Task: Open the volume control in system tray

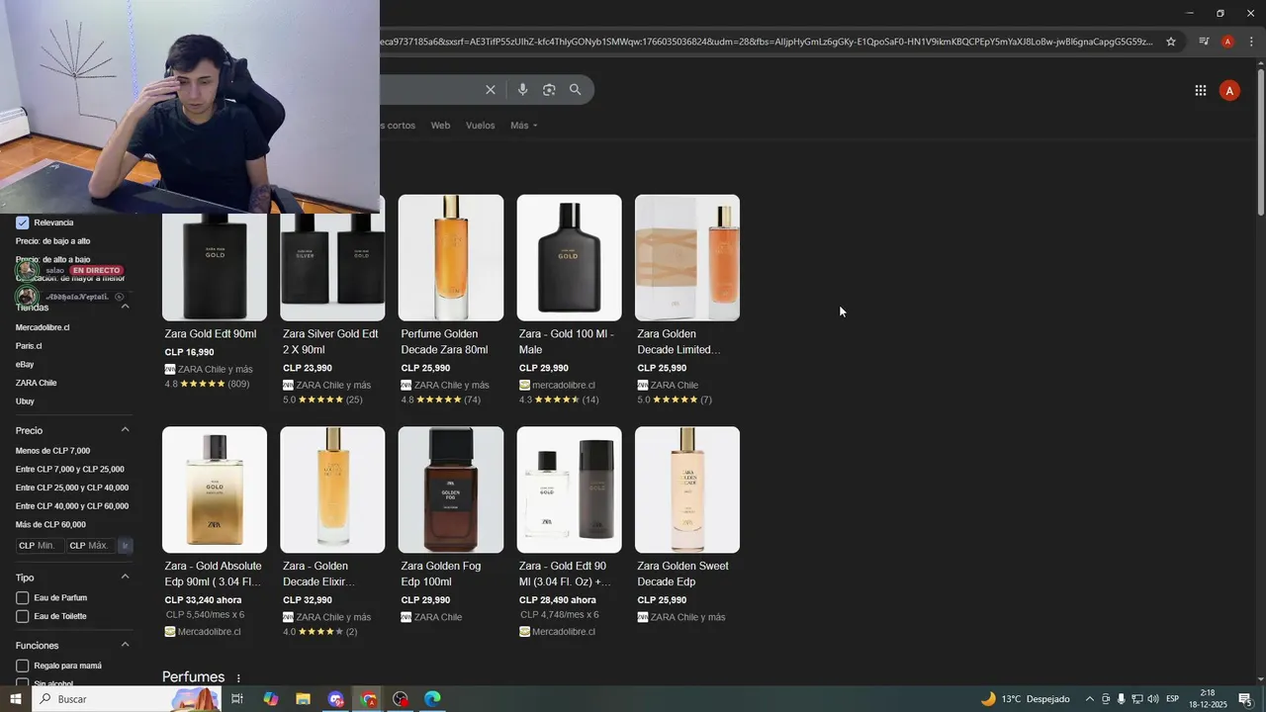Action: (1153, 699)
